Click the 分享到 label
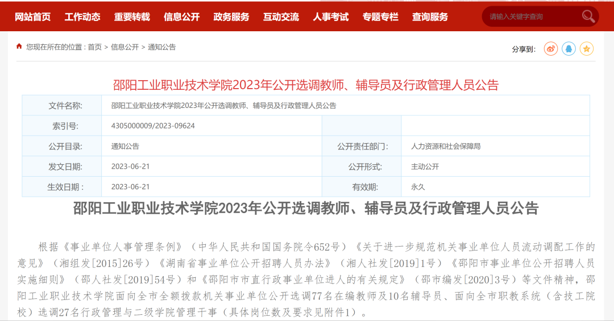The image size is (614, 321). (524, 49)
